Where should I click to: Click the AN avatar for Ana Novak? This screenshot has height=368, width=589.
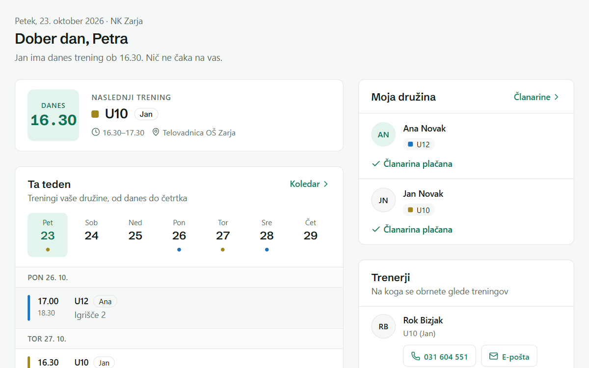[x=383, y=134]
